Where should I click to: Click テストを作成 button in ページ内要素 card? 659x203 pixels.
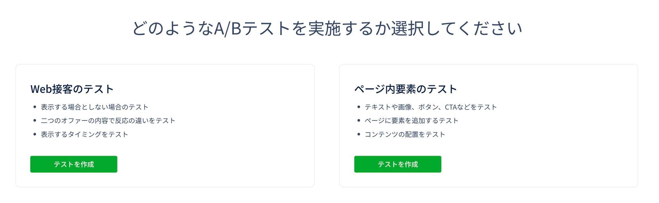click(397, 164)
